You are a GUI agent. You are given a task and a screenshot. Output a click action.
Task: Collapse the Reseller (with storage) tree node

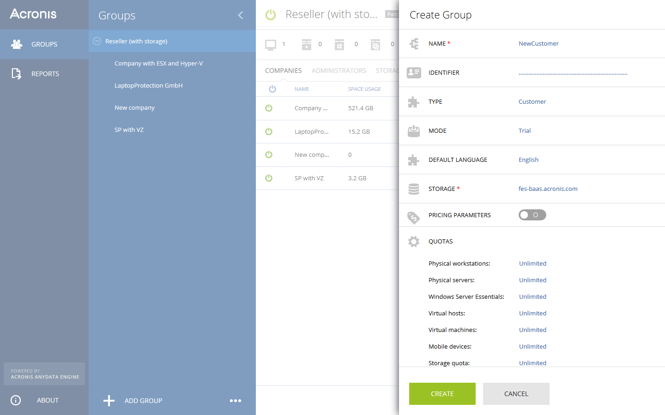pyautogui.click(x=97, y=41)
